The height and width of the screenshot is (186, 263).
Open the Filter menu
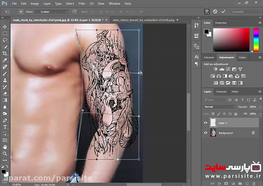[x=82, y=4]
